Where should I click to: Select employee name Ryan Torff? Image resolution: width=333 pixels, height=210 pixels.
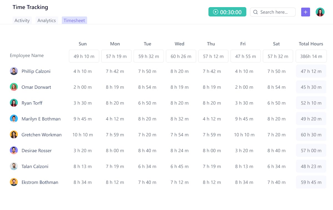click(x=32, y=103)
